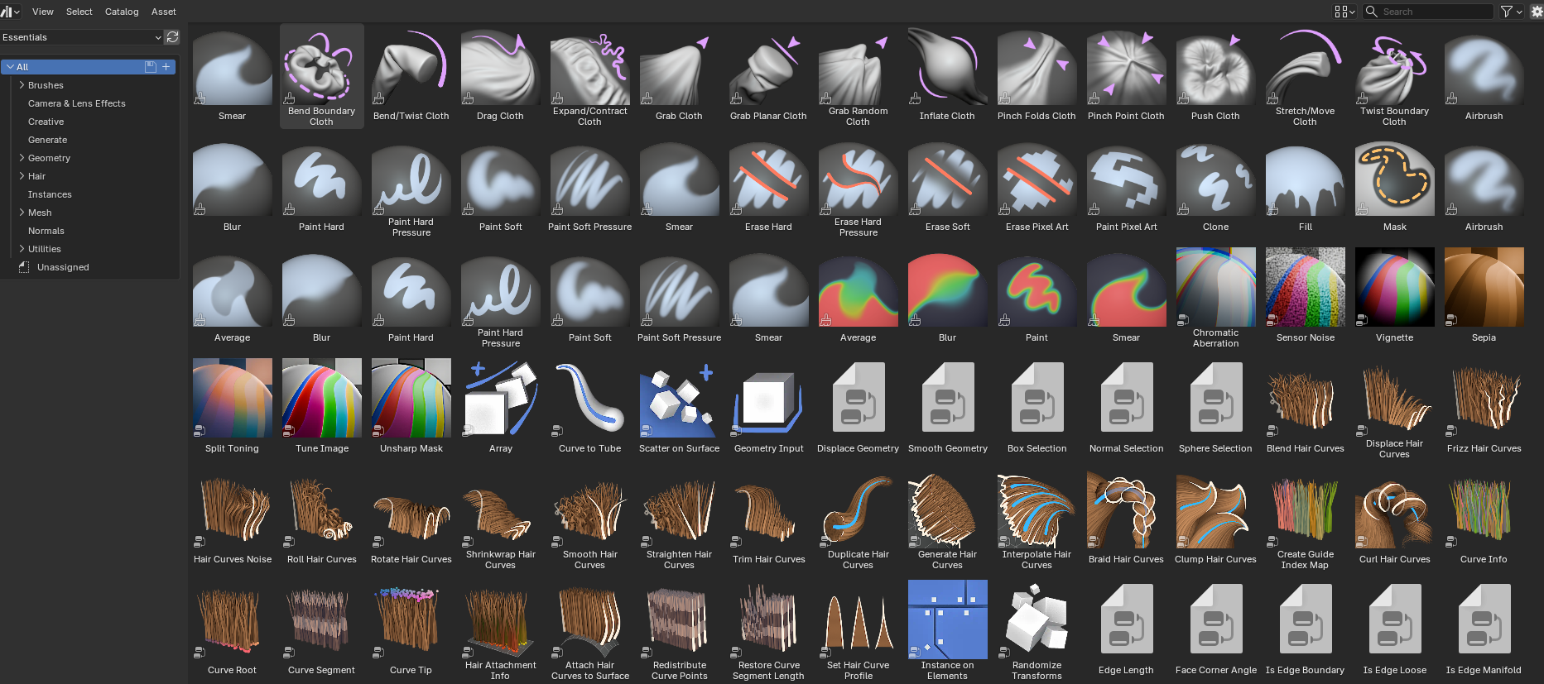The width and height of the screenshot is (1544, 684).
Task: Select the Unsharp Mask thumbnail
Action: click(411, 398)
